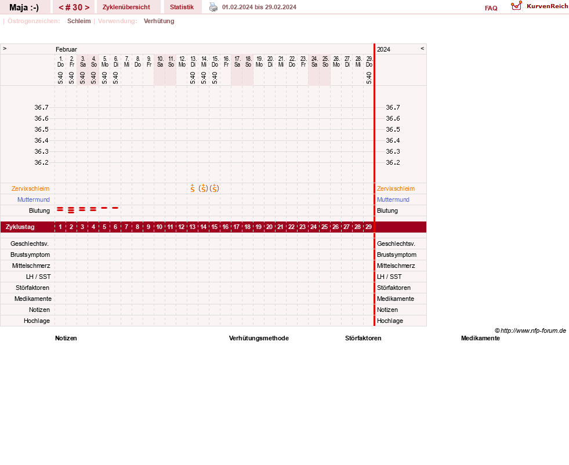Select cycle day 14 in Zyklustag bar
The height and width of the screenshot is (465, 569).
pos(203,227)
